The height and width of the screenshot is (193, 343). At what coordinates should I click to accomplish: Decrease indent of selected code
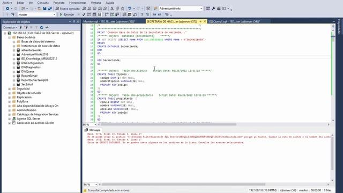(x=154, y=14)
